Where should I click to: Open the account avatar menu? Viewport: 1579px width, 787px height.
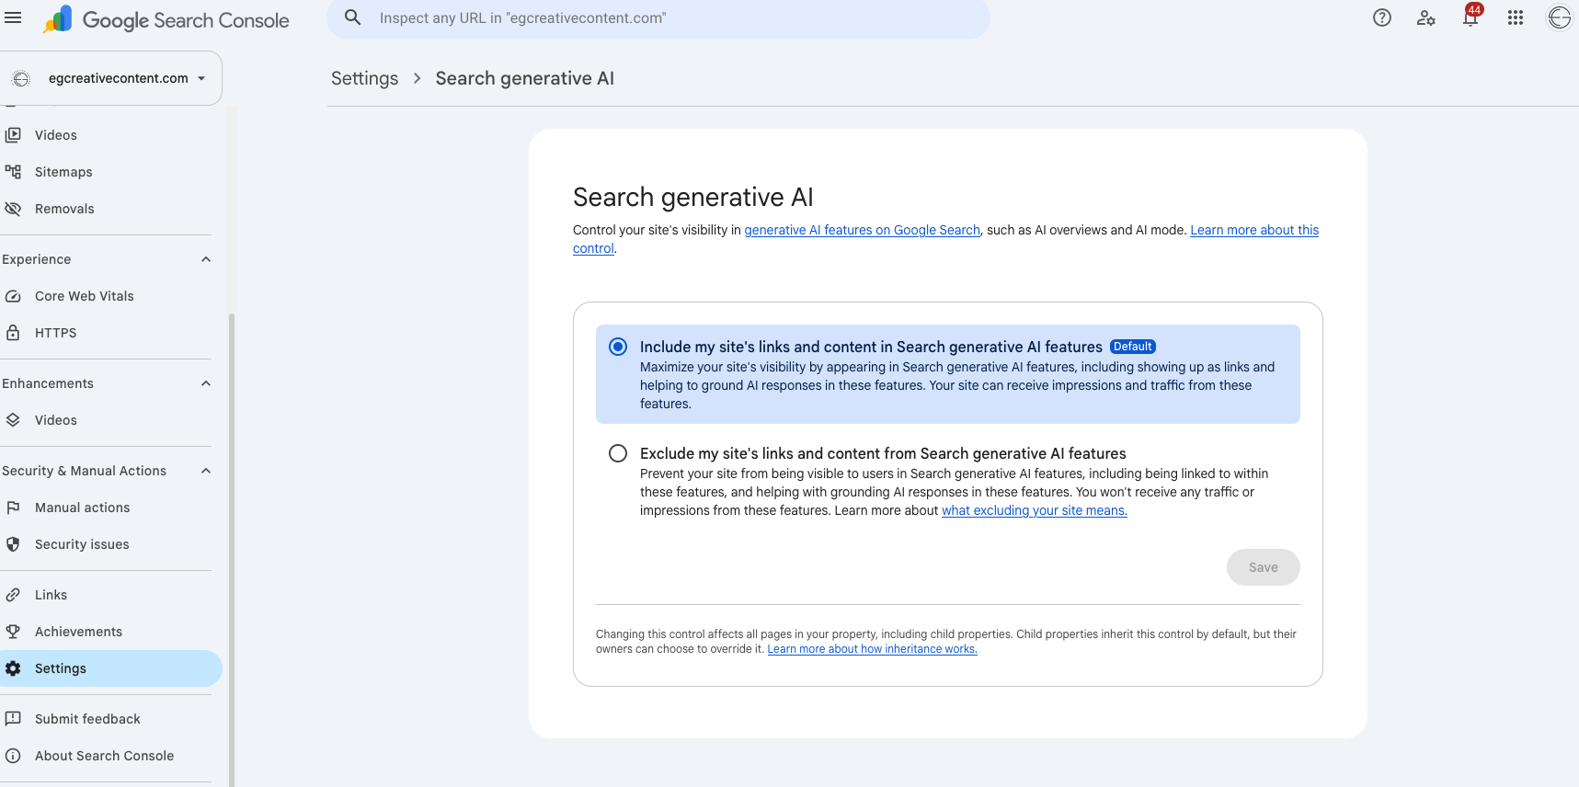click(x=1560, y=17)
